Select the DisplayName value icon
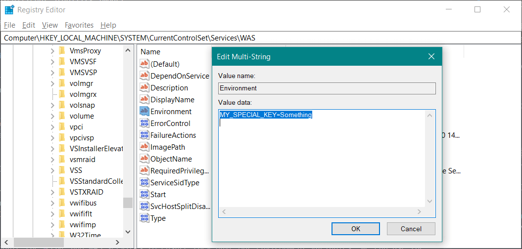522x249 pixels. pos(144,99)
